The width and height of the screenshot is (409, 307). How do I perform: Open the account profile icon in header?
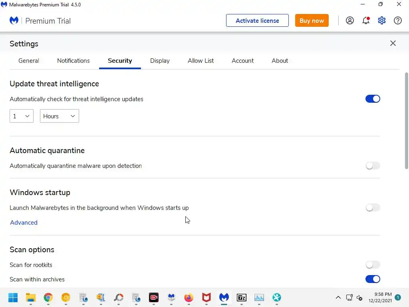point(350,20)
